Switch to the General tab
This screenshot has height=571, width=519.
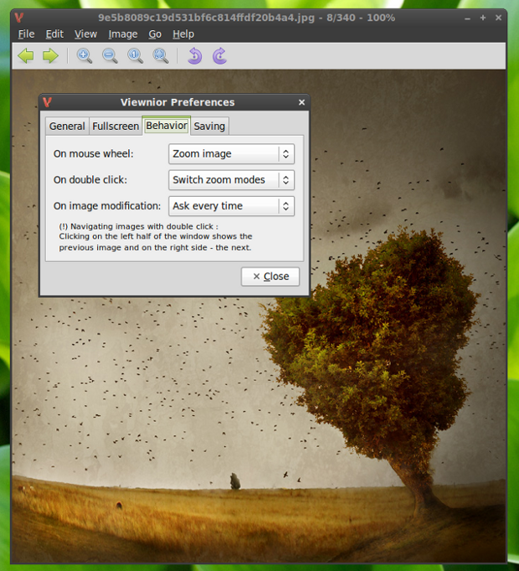67,126
